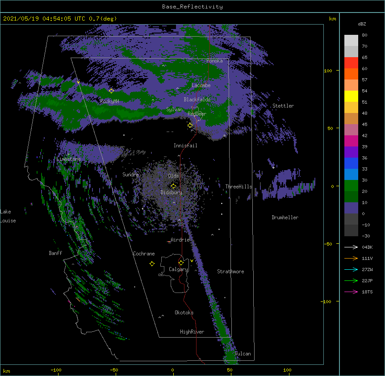Click the Sylvan label

pos(174,109)
